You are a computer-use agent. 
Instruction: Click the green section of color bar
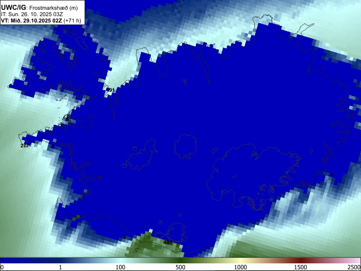coord(180,260)
